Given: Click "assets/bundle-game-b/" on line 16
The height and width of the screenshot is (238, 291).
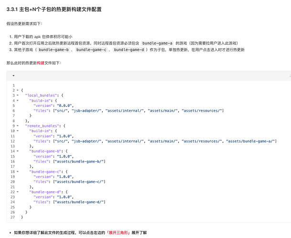Looking at the screenshot, I should point(79,161).
